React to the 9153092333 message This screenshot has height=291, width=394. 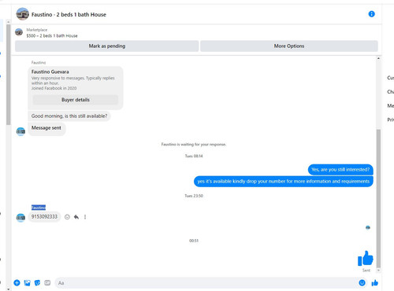point(67,217)
